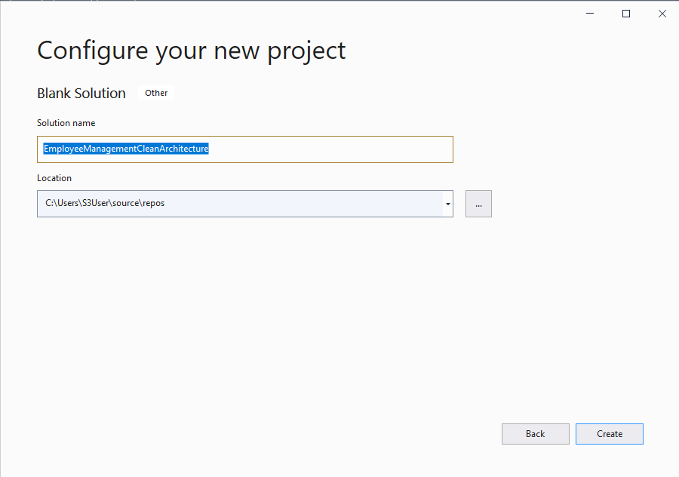The width and height of the screenshot is (679, 477).
Task: Open the browse folder dialog via ellipsis button
Action: tap(478, 204)
